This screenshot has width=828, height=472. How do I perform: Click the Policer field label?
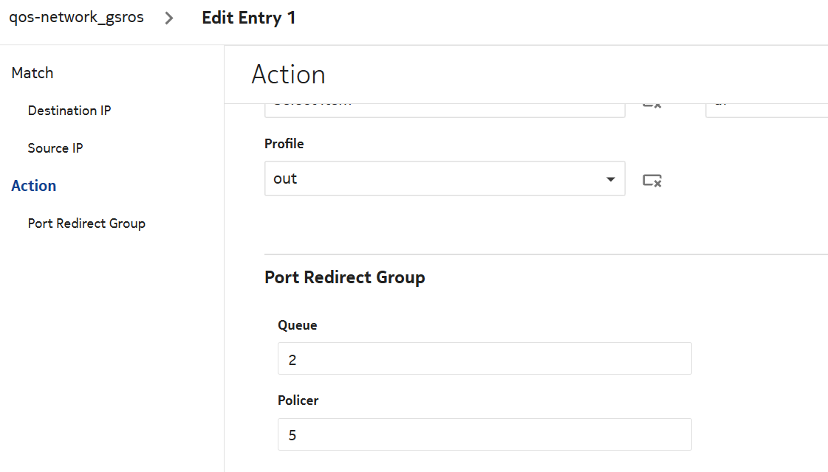click(x=298, y=400)
